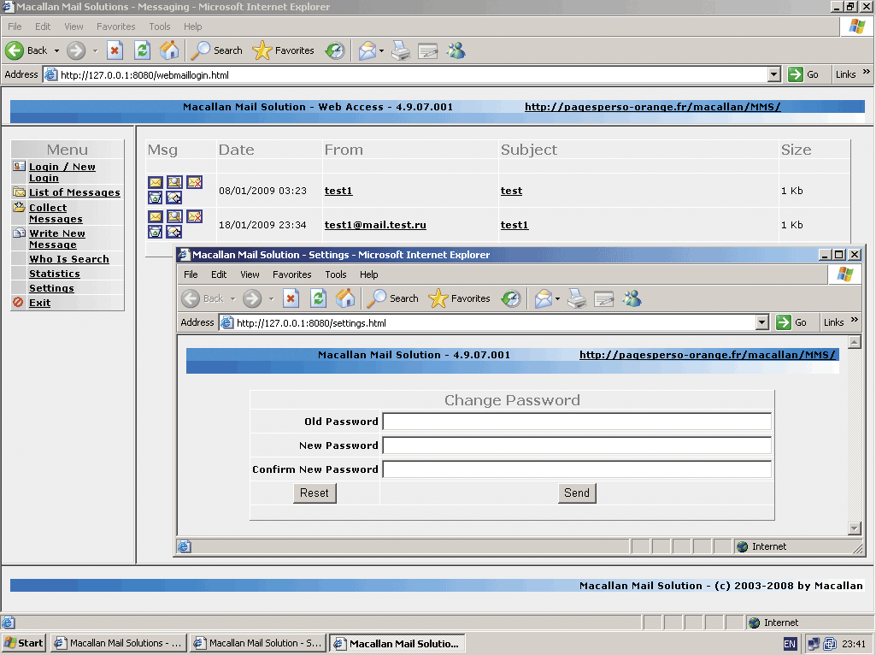Click Favorites star in Settings window toolbar
This screenshot has height=655, width=876.
(459, 298)
